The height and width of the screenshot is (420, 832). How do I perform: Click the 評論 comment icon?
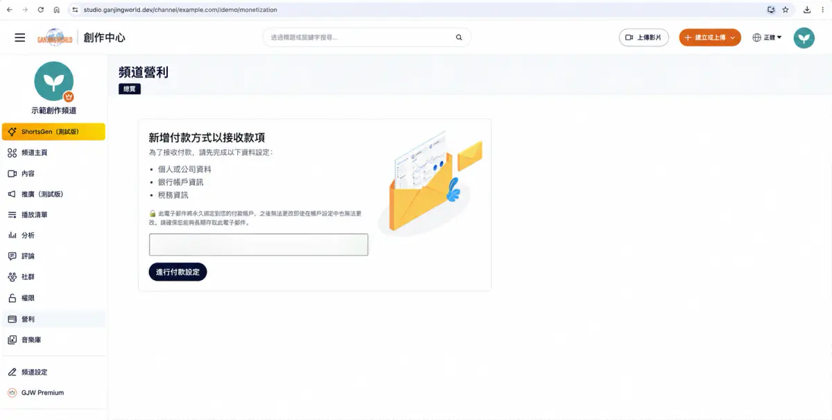pos(12,256)
